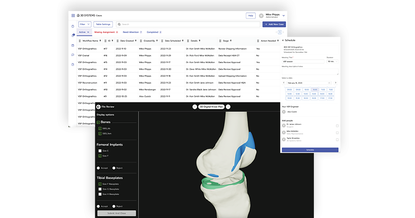The image size is (415, 218).
Task: Click Submit And Close button
Action: (117, 213)
